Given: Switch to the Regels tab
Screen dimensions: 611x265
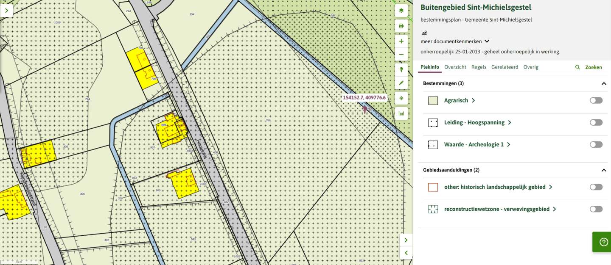Looking at the screenshot, I should (x=479, y=67).
